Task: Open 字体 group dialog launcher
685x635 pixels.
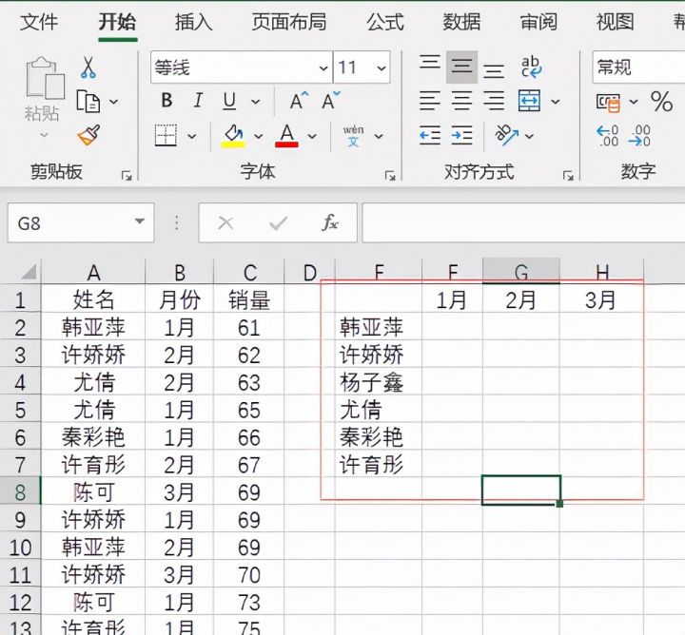Action: pyautogui.click(x=390, y=176)
